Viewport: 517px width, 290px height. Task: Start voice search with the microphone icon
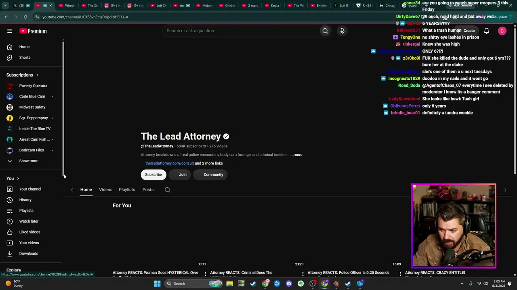(x=342, y=31)
